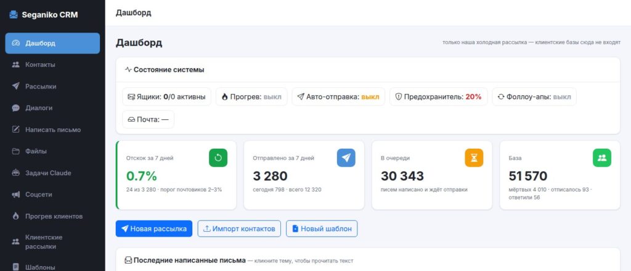Click the Seganiko CRM title text
The width and height of the screenshot is (631, 271).
click(x=50, y=15)
